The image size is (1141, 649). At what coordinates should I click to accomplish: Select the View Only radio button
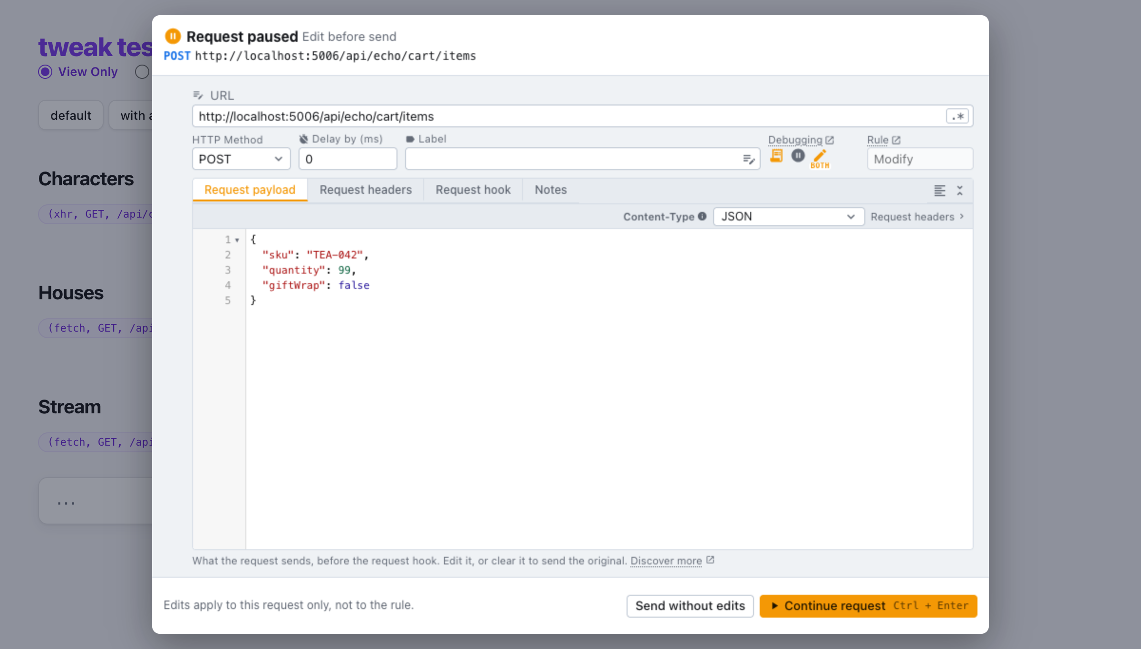45,72
